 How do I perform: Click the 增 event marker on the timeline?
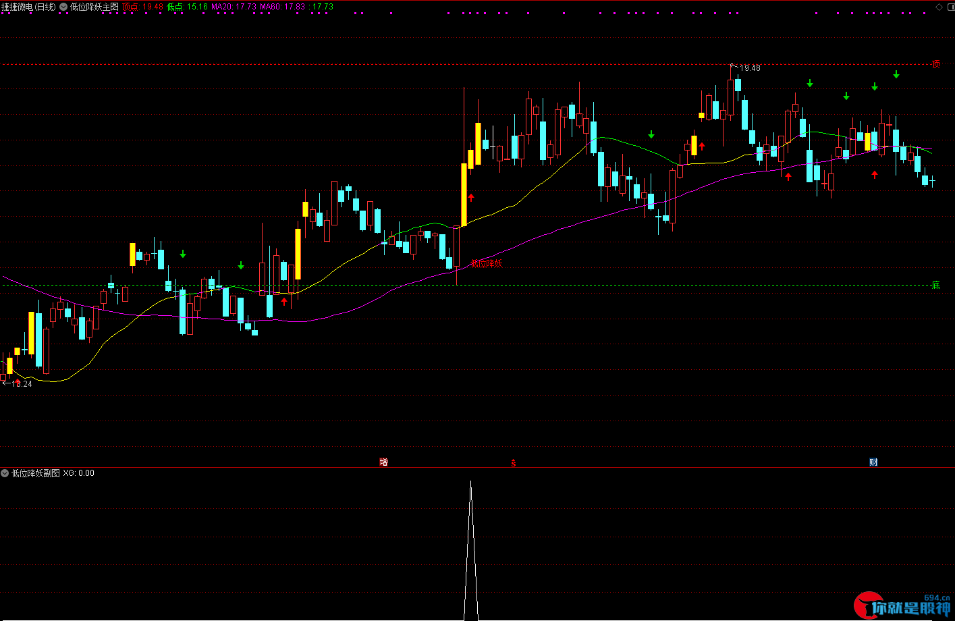click(383, 462)
